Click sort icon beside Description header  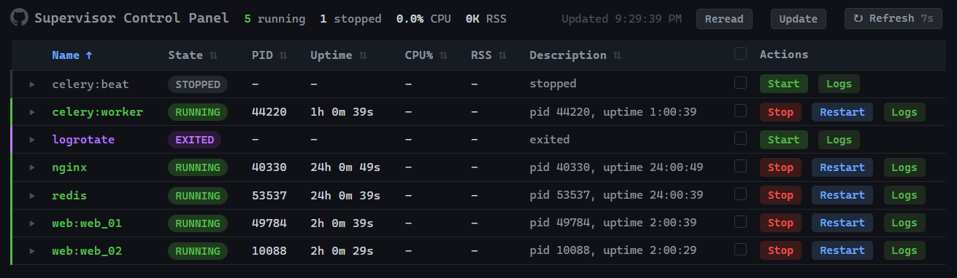coord(617,55)
